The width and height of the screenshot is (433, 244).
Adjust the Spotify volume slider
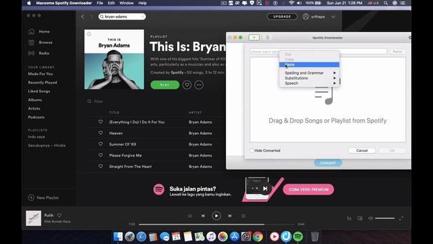coord(385,218)
